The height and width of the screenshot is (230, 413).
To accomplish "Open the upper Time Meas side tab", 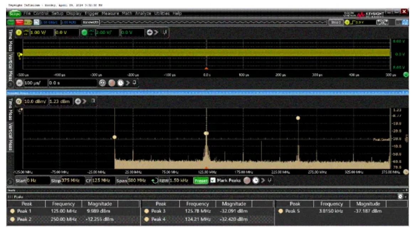I will (11, 40).
